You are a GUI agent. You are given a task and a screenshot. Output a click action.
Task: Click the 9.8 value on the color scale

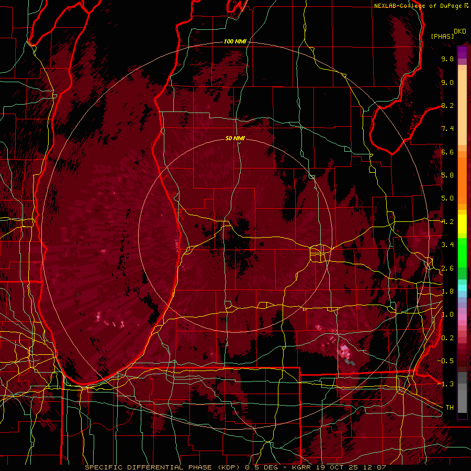point(447,59)
